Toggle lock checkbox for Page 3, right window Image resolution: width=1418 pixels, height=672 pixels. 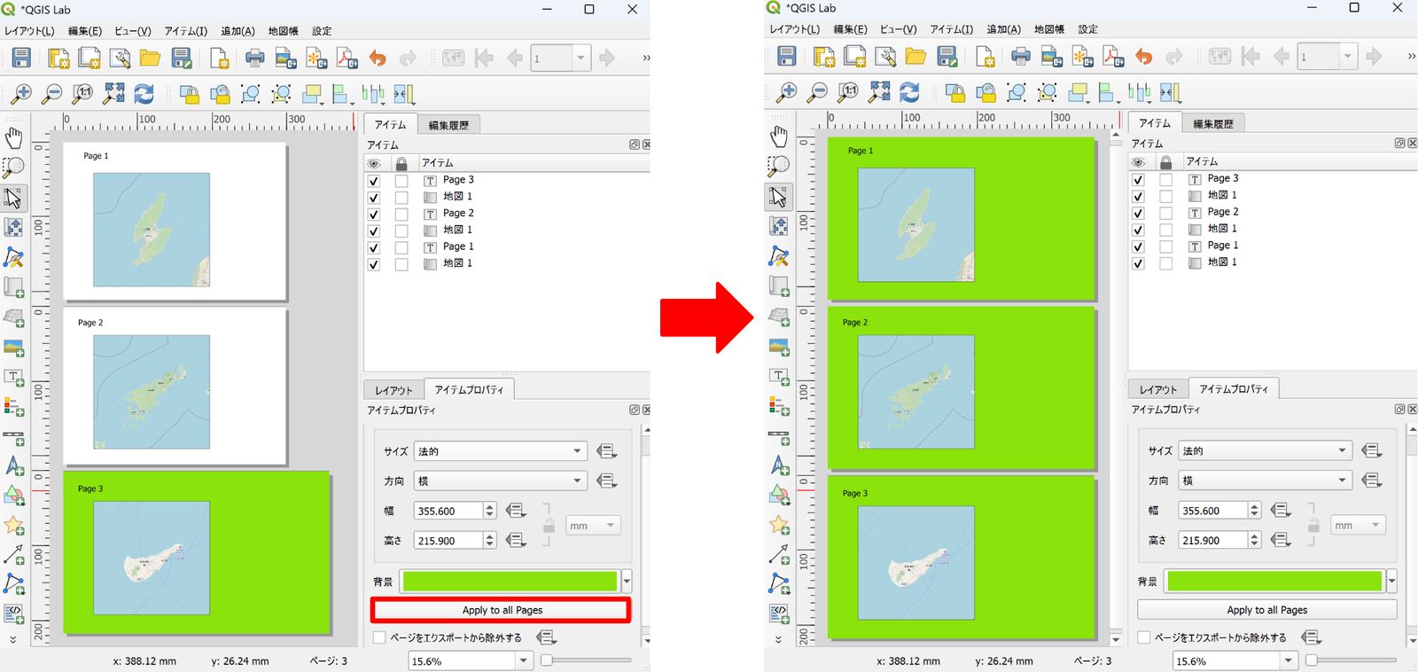[1166, 179]
